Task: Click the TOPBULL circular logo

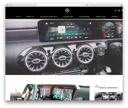Action: click(x=67, y=10)
